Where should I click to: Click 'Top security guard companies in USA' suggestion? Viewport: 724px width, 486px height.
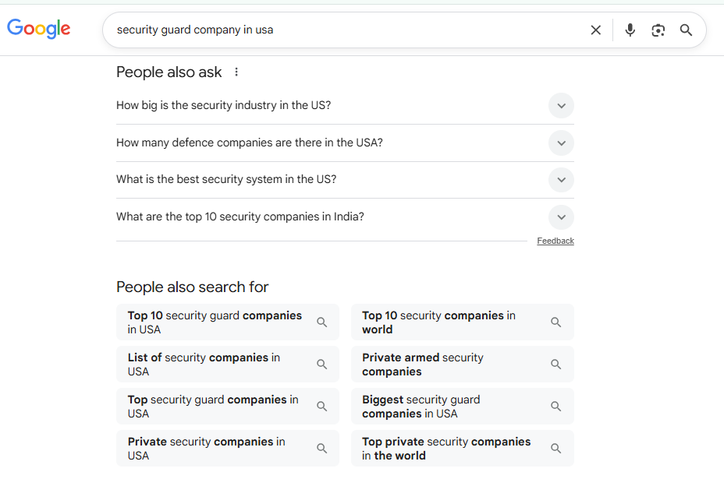213,407
